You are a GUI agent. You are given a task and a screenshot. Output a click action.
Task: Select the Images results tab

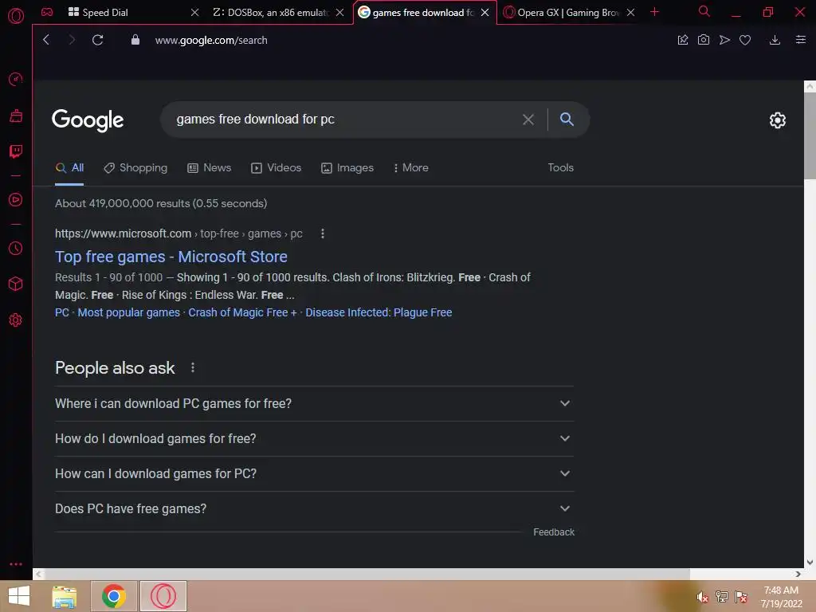pos(347,167)
